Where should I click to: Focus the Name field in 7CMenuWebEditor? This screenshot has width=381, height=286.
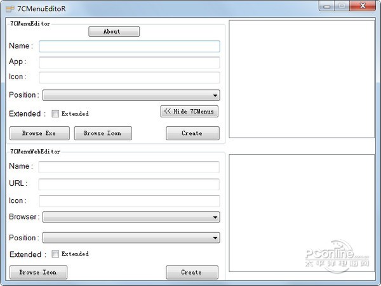[x=129, y=167]
